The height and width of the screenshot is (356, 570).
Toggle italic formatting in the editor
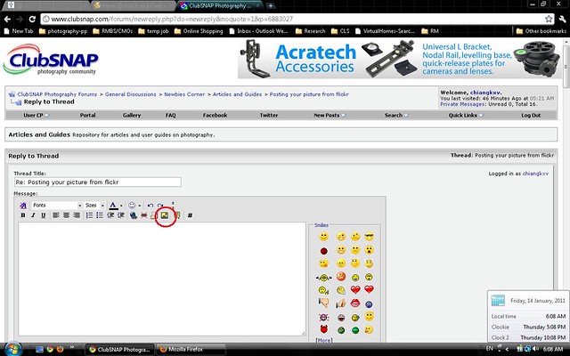[x=33, y=215]
